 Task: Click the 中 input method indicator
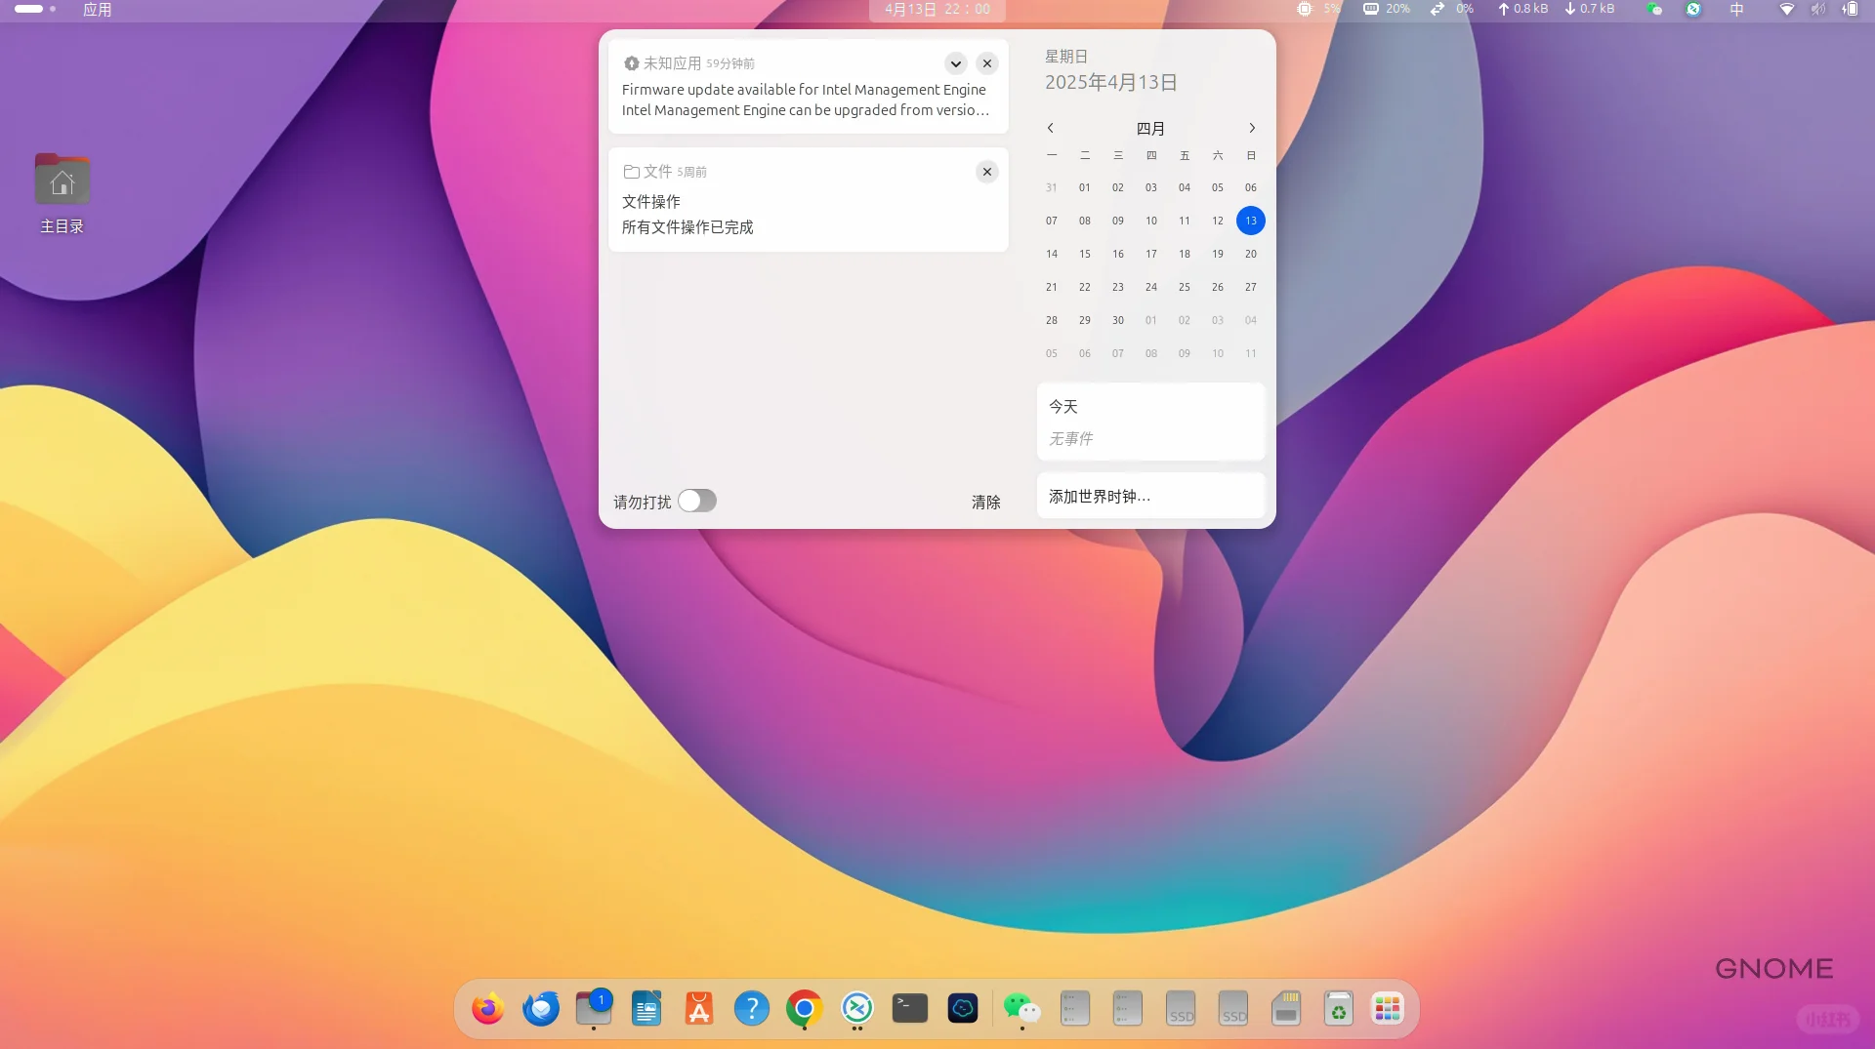[1736, 9]
